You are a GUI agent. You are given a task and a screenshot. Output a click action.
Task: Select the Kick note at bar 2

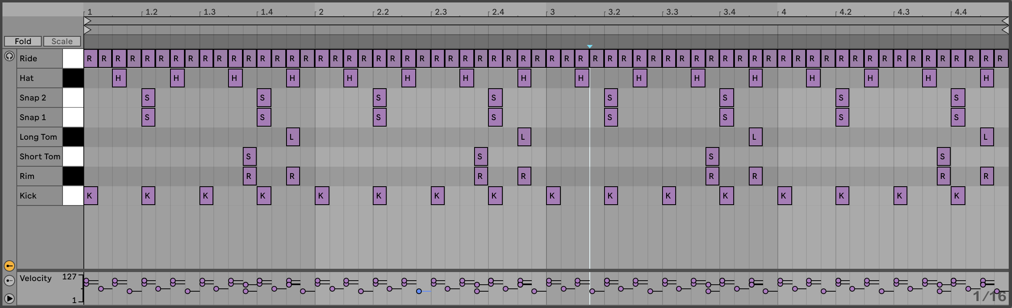(322, 196)
